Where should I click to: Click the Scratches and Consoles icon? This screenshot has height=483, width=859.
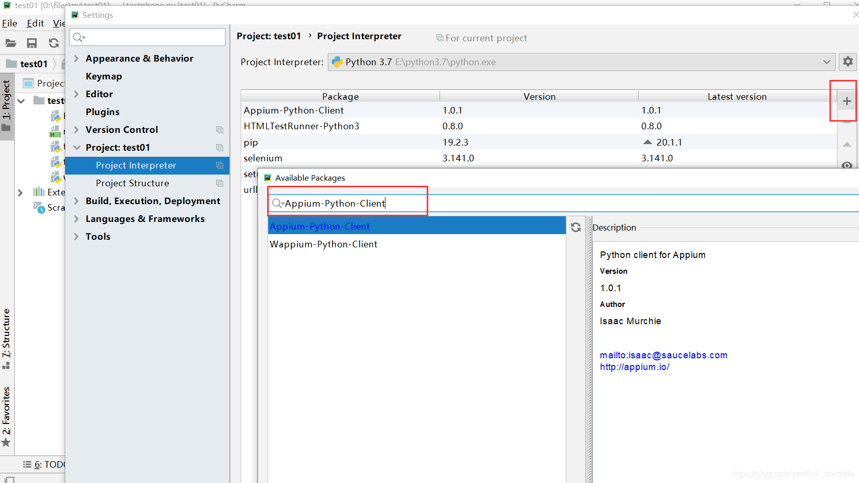click(39, 207)
